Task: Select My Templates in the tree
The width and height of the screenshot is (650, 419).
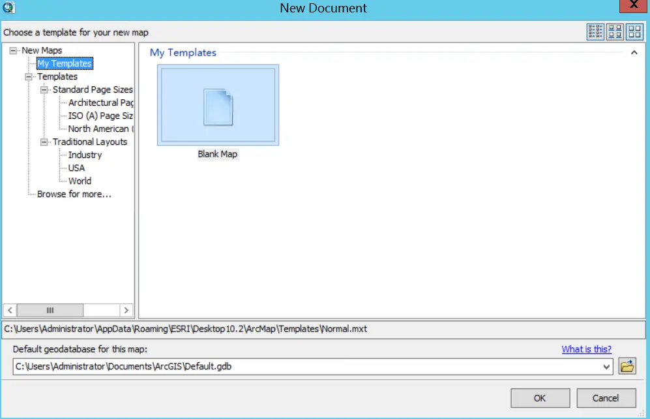Action: pos(65,63)
